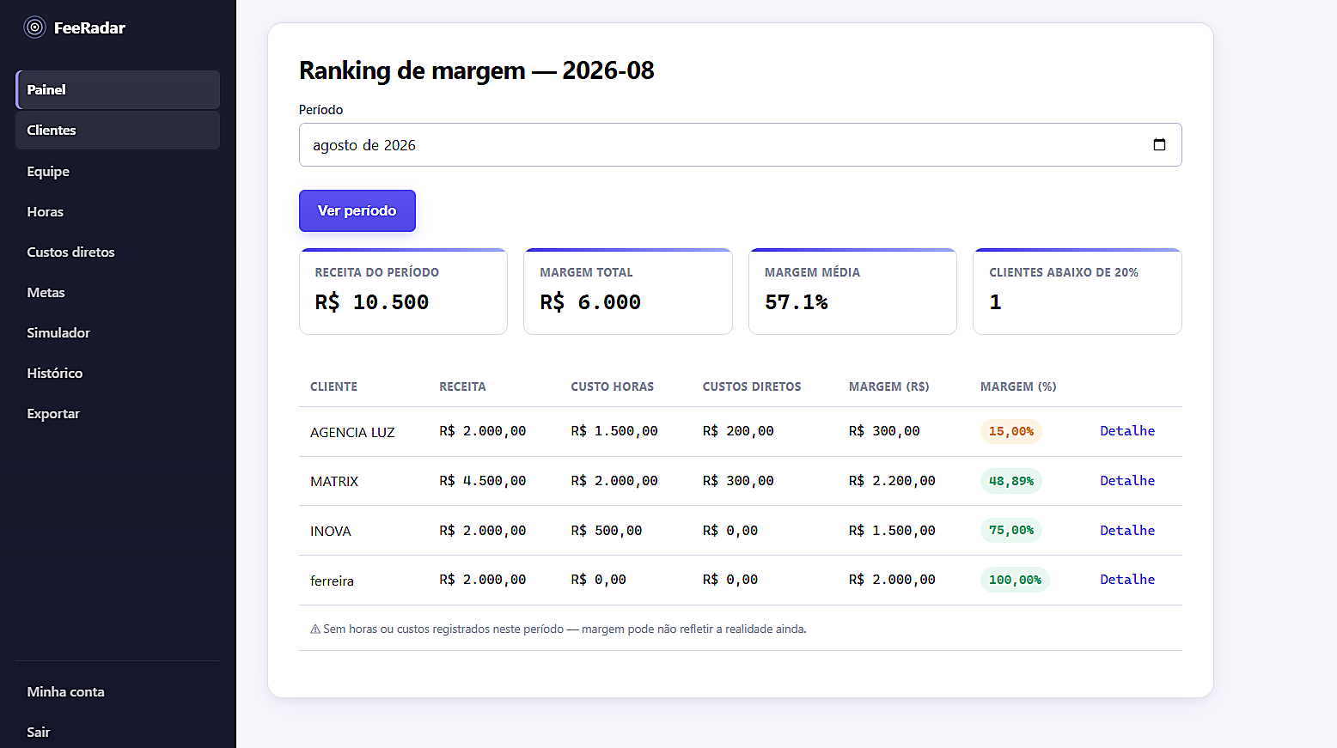Open the Painel sidebar item
1337x748 pixels.
coord(118,89)
